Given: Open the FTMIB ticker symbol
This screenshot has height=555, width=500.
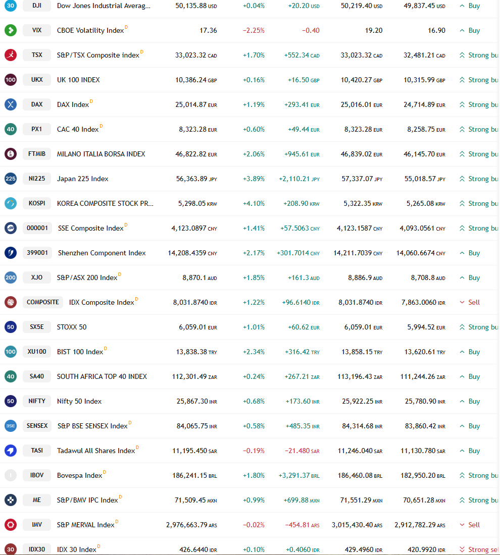Looking at the screenshot, I should (x=37, y=154).
